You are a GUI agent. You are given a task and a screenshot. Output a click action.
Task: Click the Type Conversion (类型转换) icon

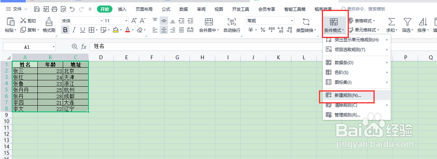[x=306, y=22]
